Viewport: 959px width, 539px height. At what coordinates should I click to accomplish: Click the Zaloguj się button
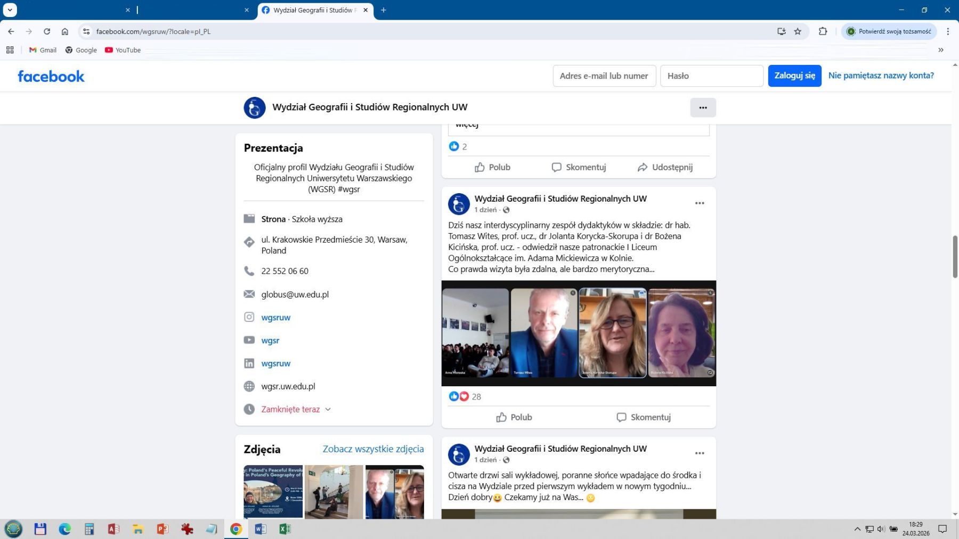(794, 76)
